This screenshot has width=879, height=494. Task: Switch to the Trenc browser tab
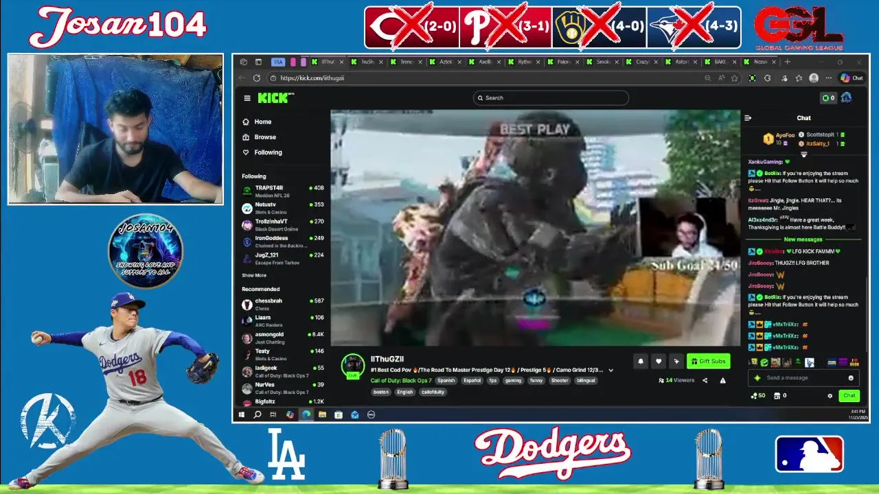tap(407, 62)
